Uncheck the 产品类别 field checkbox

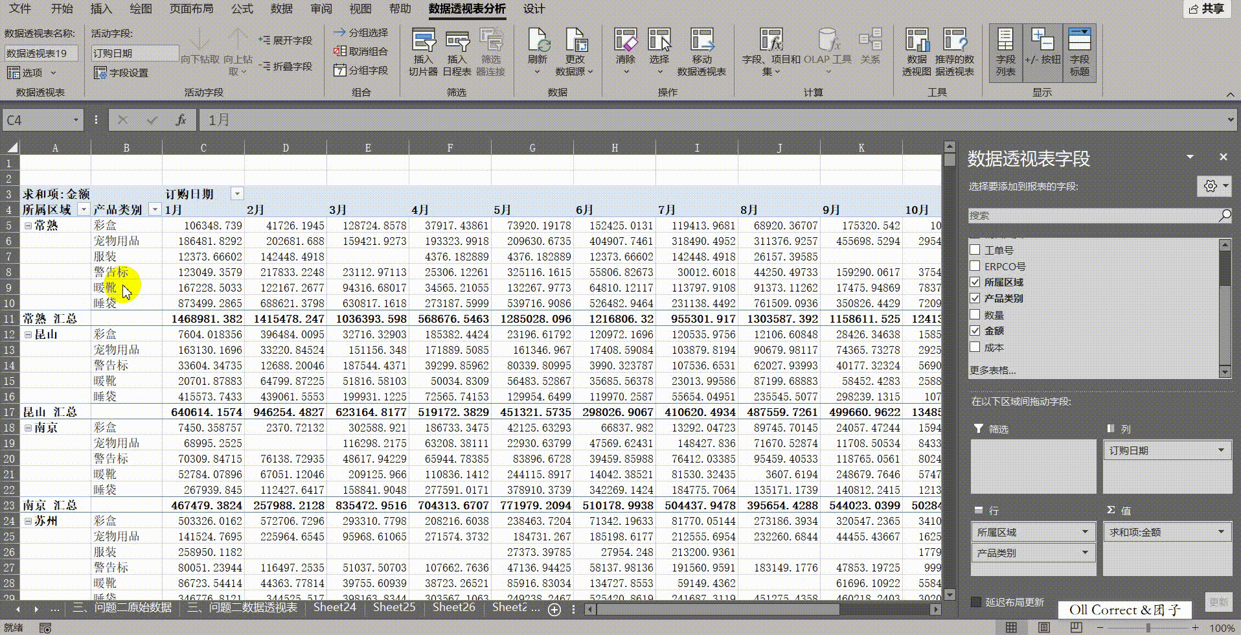click(x=975, y=298)
